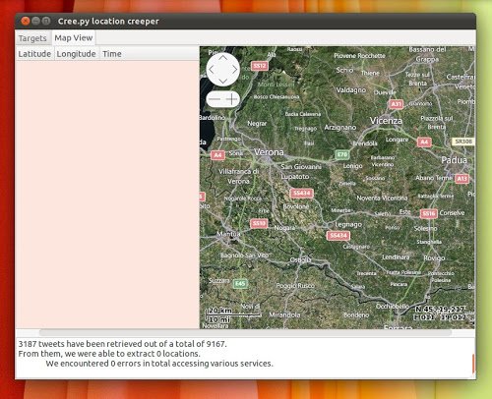Click the A13 highway badge near Padua
The height and width of the screenshot is (399, 492).
click(462, 179)
